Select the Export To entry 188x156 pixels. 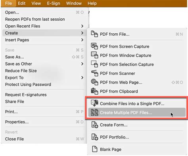[x=44, y=77]
